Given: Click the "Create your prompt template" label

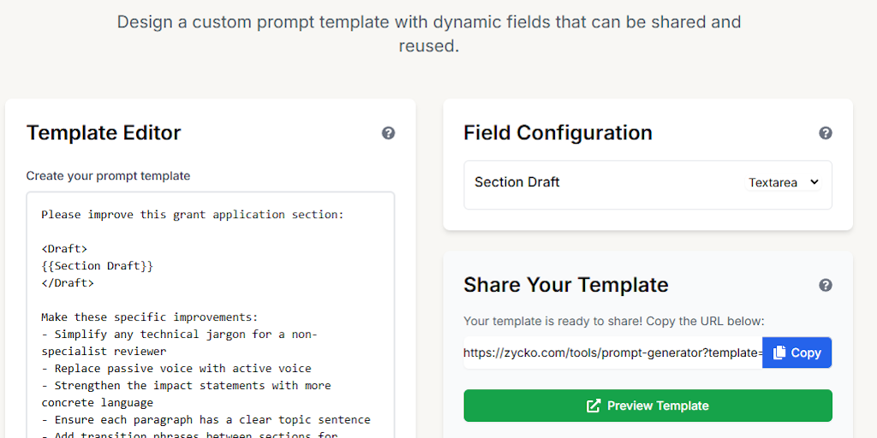Looking at the screenshot, I should coord(108,175).
